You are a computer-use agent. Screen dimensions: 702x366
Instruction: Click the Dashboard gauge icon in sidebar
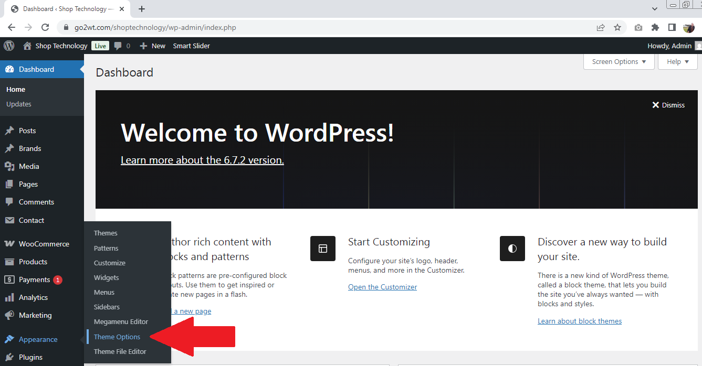click(9, 69)
